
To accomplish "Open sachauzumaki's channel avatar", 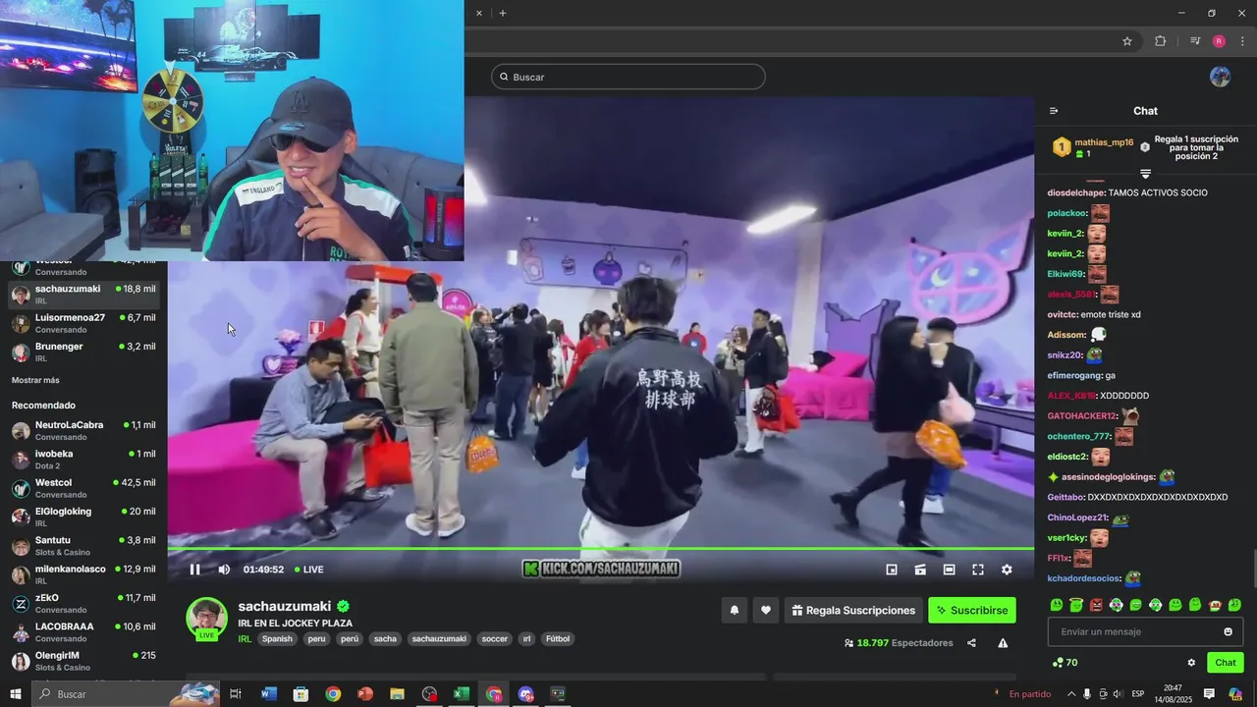I will pyautogui.click(x=206, y=619).
